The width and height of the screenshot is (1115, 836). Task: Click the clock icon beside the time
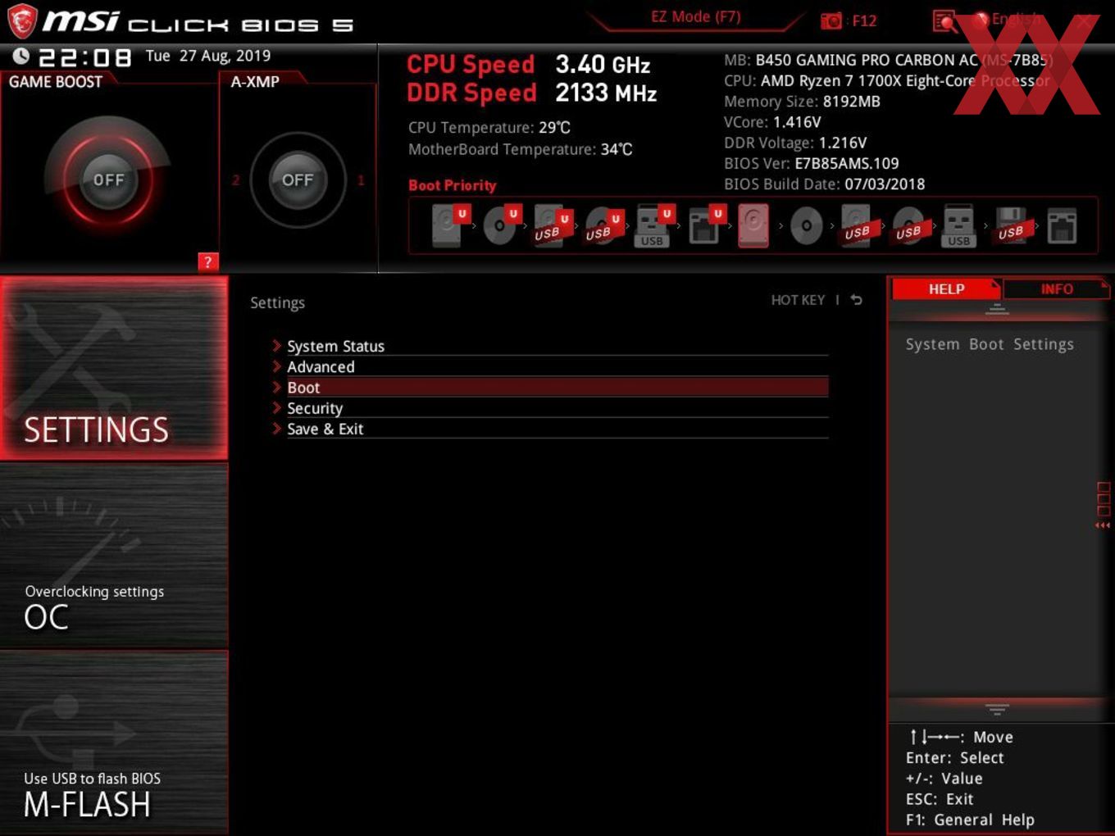pos(20,56)
